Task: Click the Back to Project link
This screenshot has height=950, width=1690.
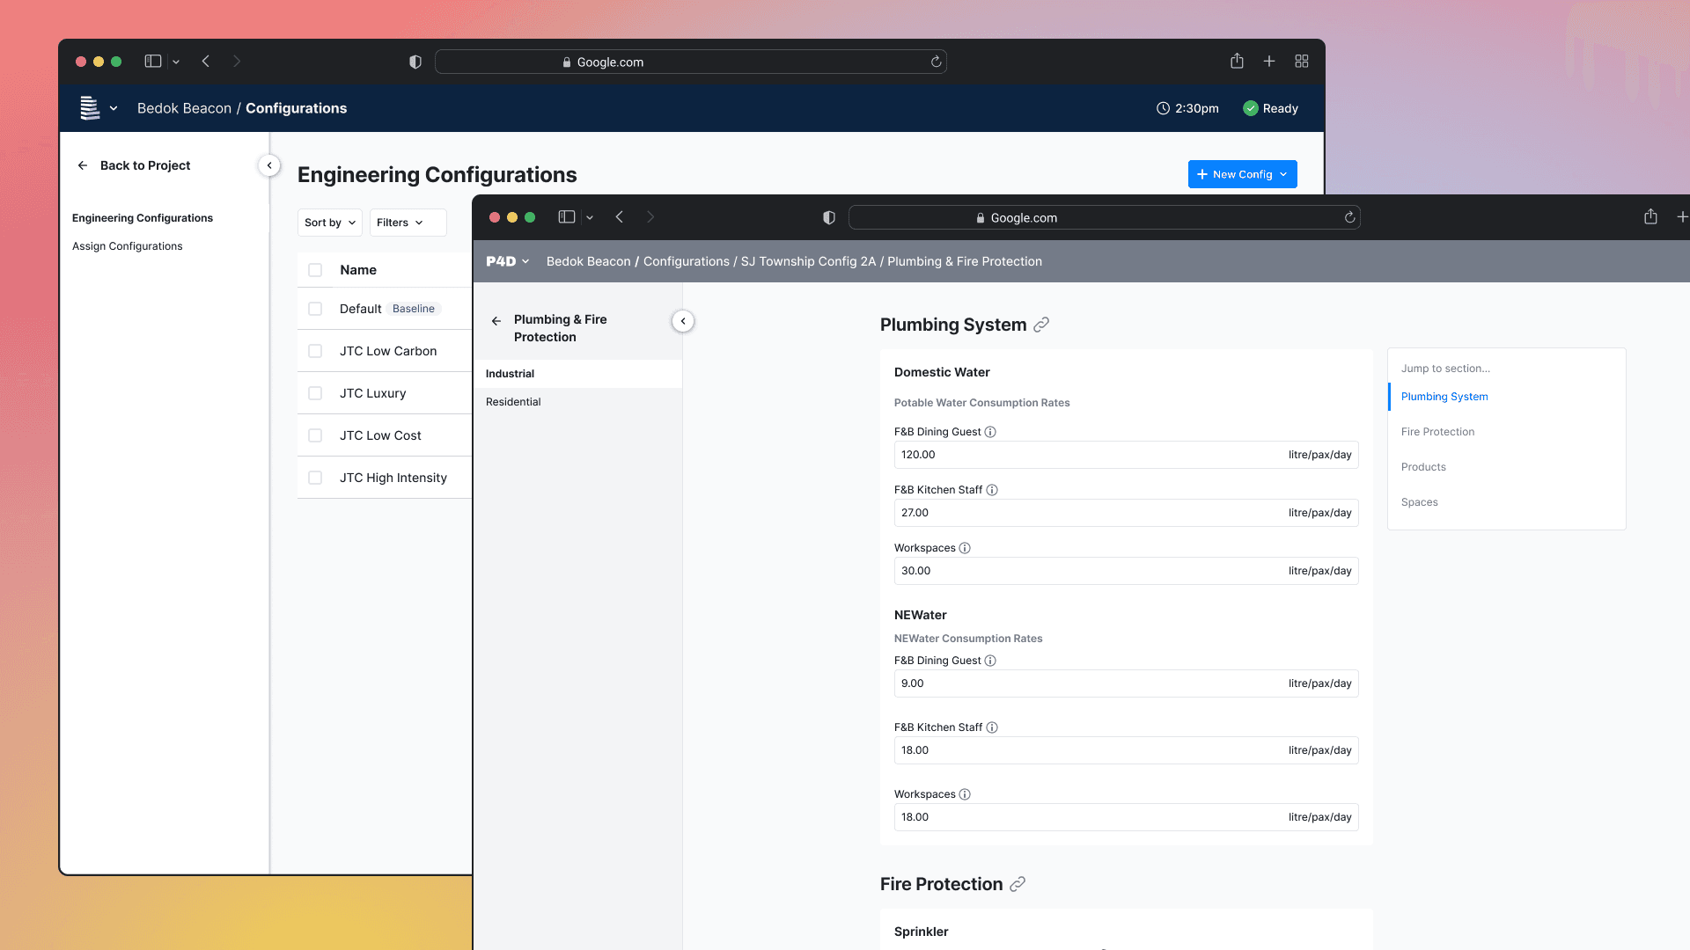Action: tap(145, 165)
